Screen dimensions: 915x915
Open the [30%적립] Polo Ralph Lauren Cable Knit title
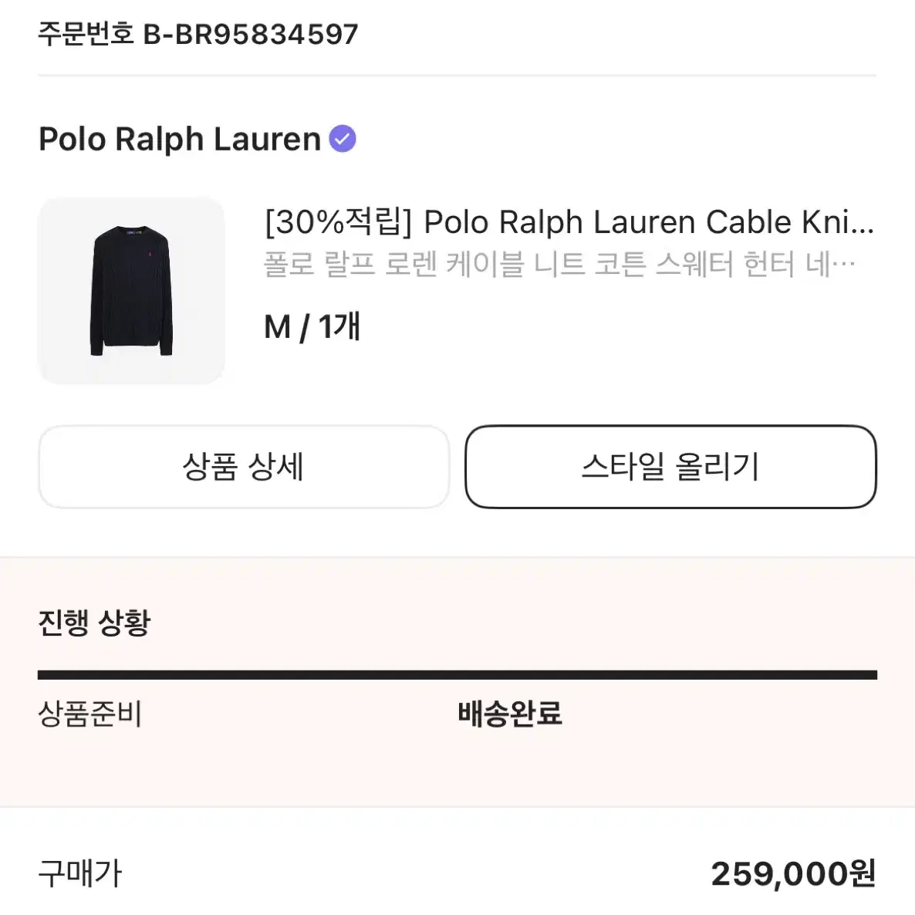(x=569, y=222)
